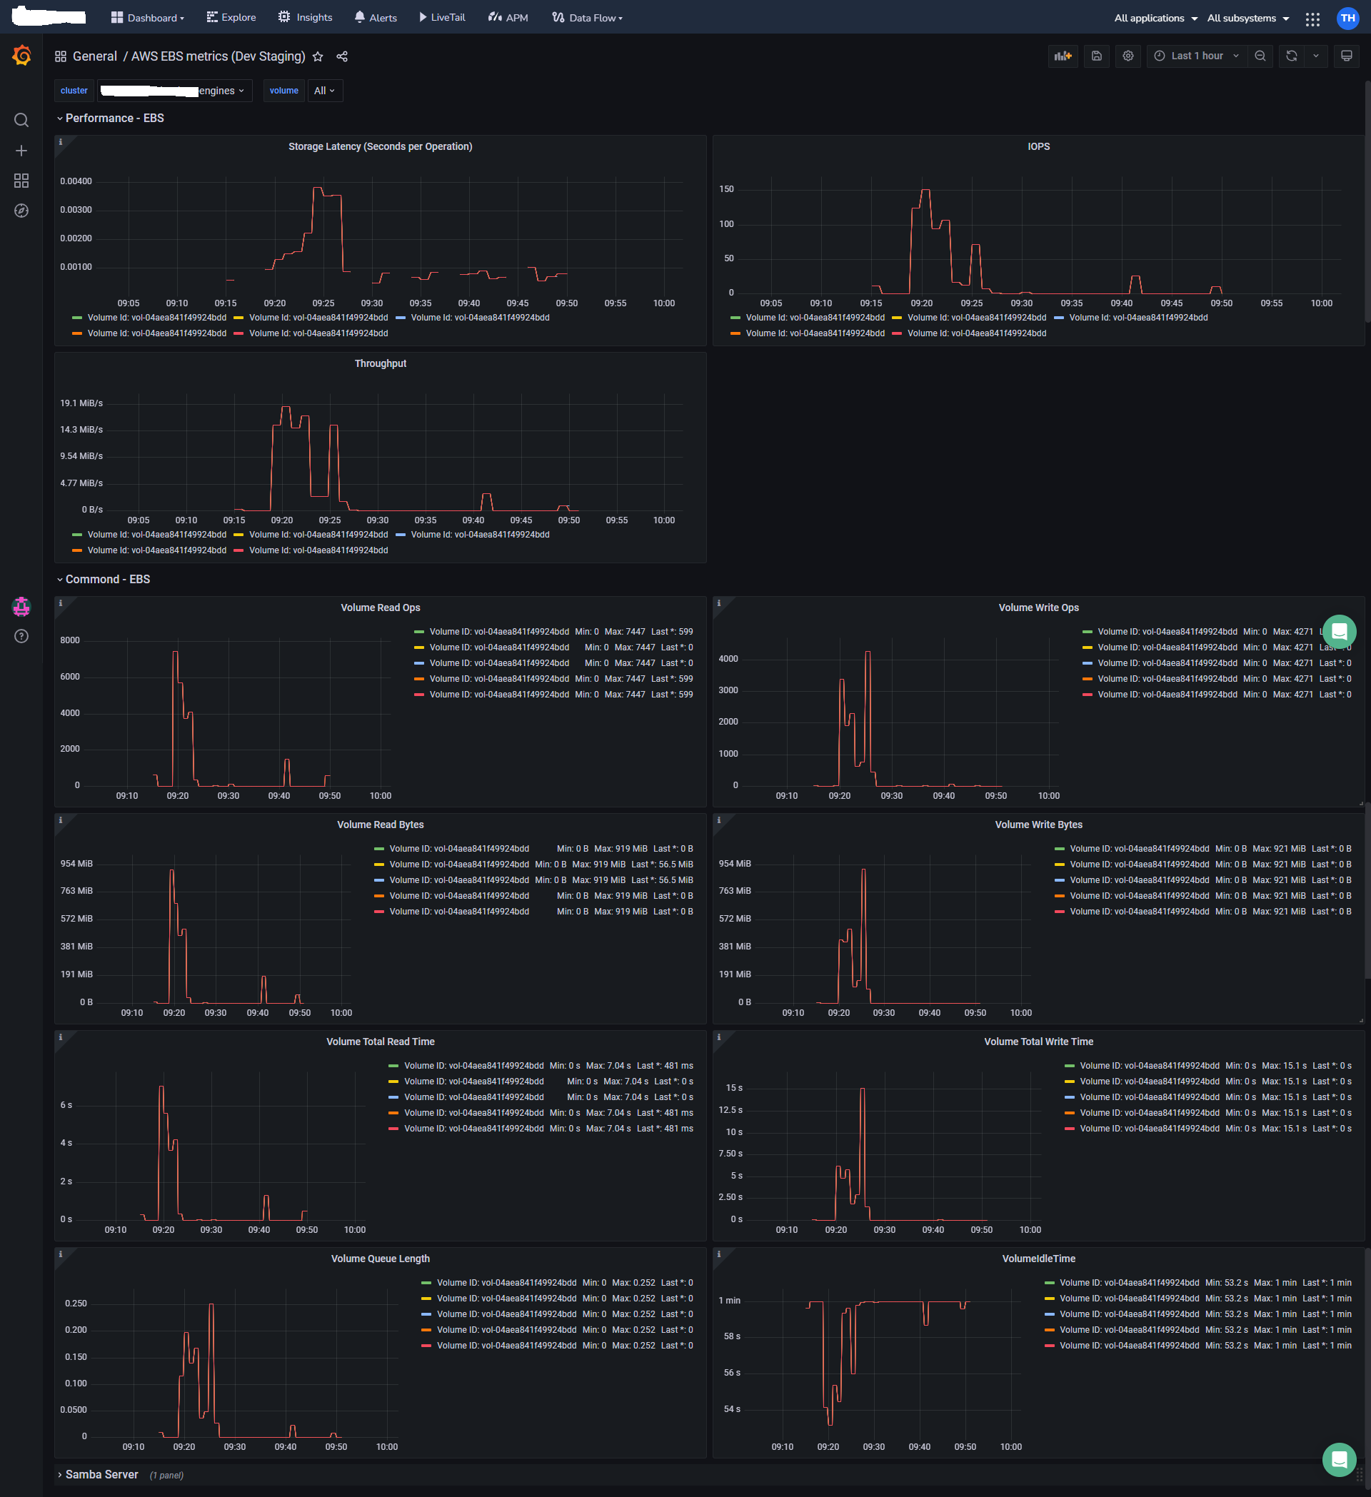Refresh dashboard using the refresh icon
This screenshot has width=1371, height=1497.
1292,56
